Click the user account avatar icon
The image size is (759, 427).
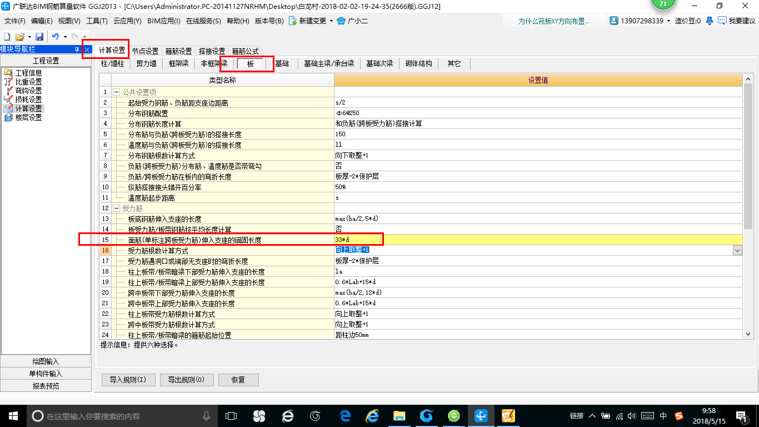[x=614, y=21]
